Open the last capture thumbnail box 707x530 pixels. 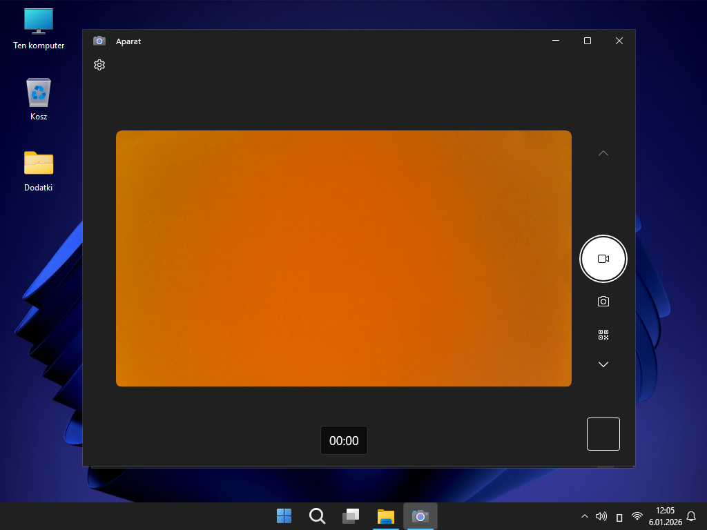[603, 434]
